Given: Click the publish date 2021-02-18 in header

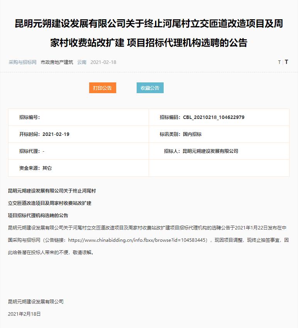Looking at the screenshot, I should pos(103,62).
